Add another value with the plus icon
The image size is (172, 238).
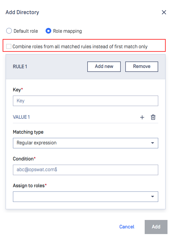[142, 117]
